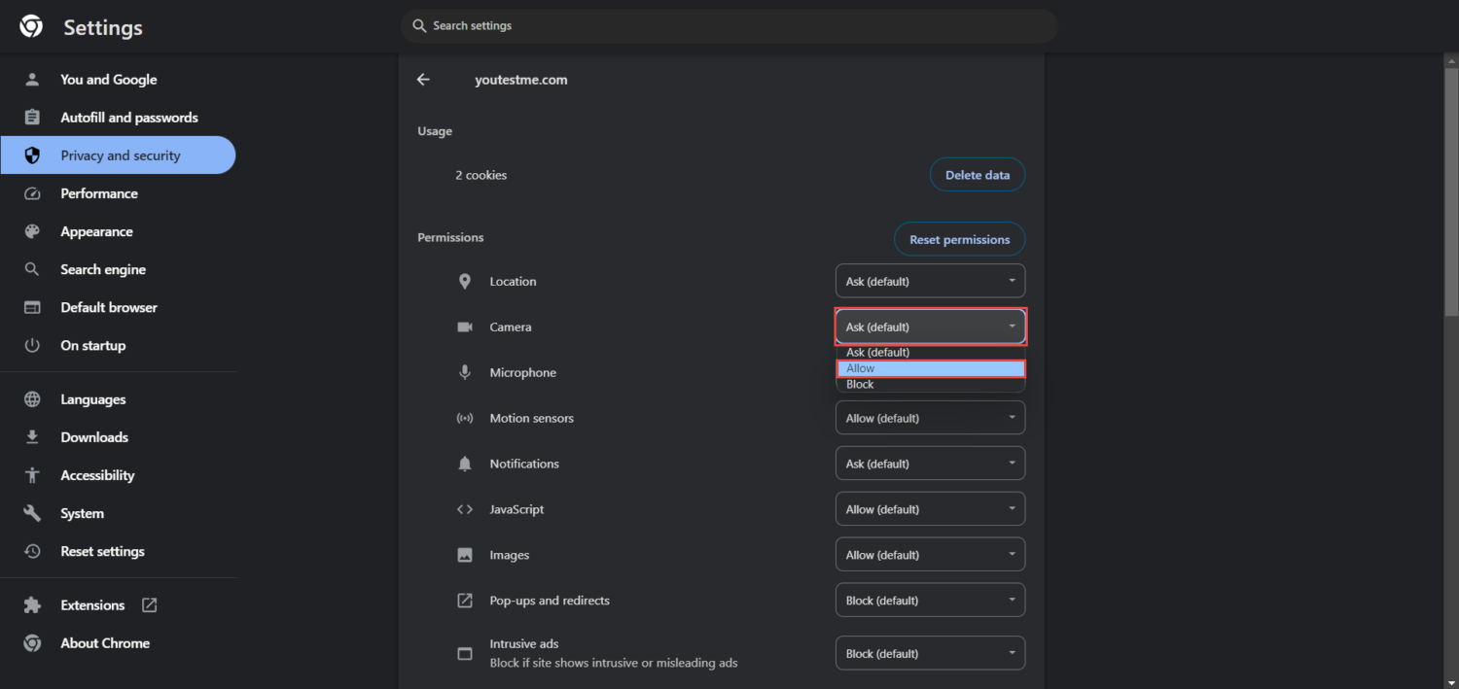Click the back arrow next to youtestme.com

click(x=423, y=80)
